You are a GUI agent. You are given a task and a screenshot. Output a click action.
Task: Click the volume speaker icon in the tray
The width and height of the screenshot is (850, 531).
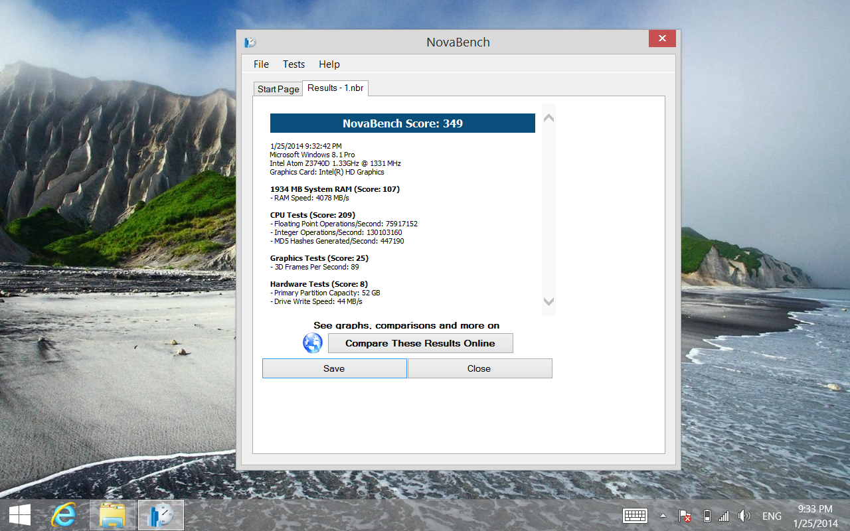(x=744, y=516)
